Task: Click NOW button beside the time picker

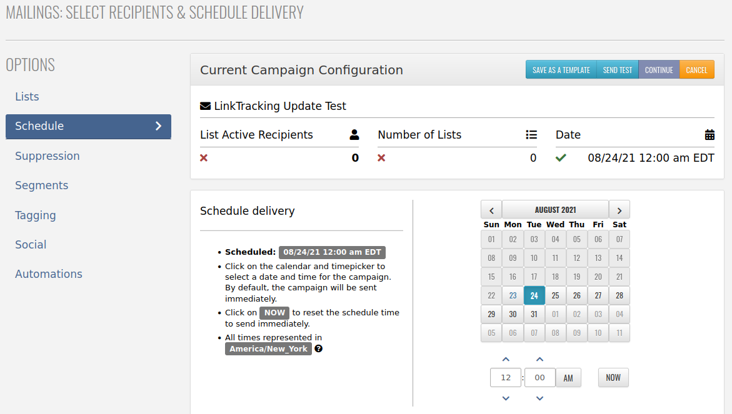Action: 613,378
